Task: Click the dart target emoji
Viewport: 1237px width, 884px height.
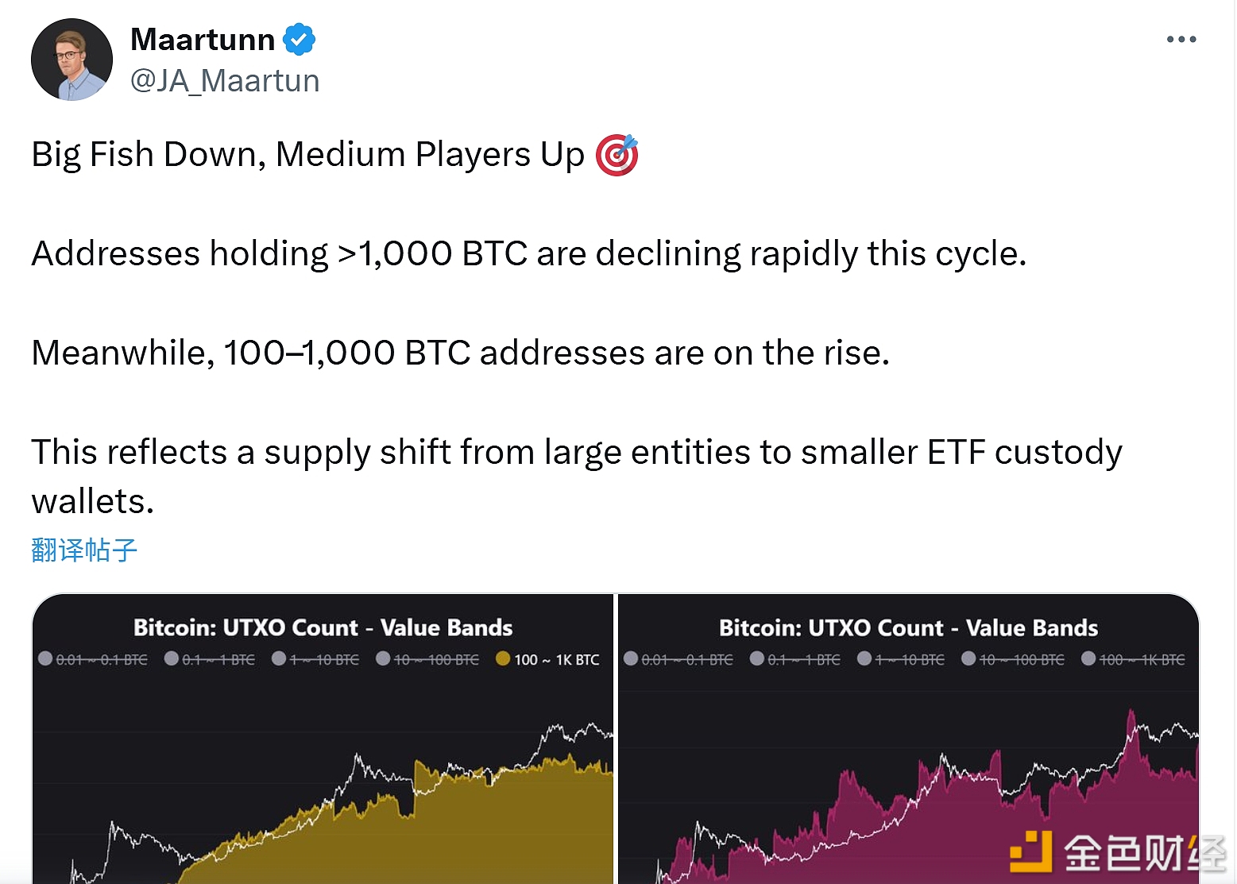Action: click(617, 154)
